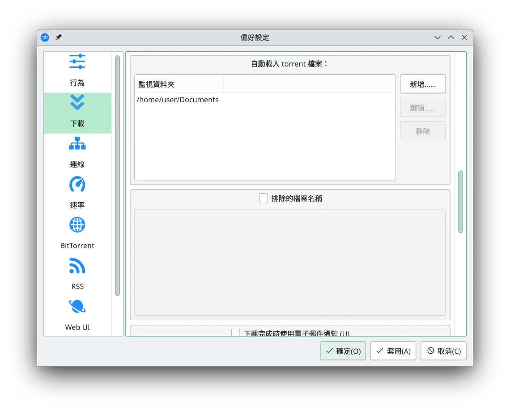Select the 連線 label in sidebar

(77, 164)
